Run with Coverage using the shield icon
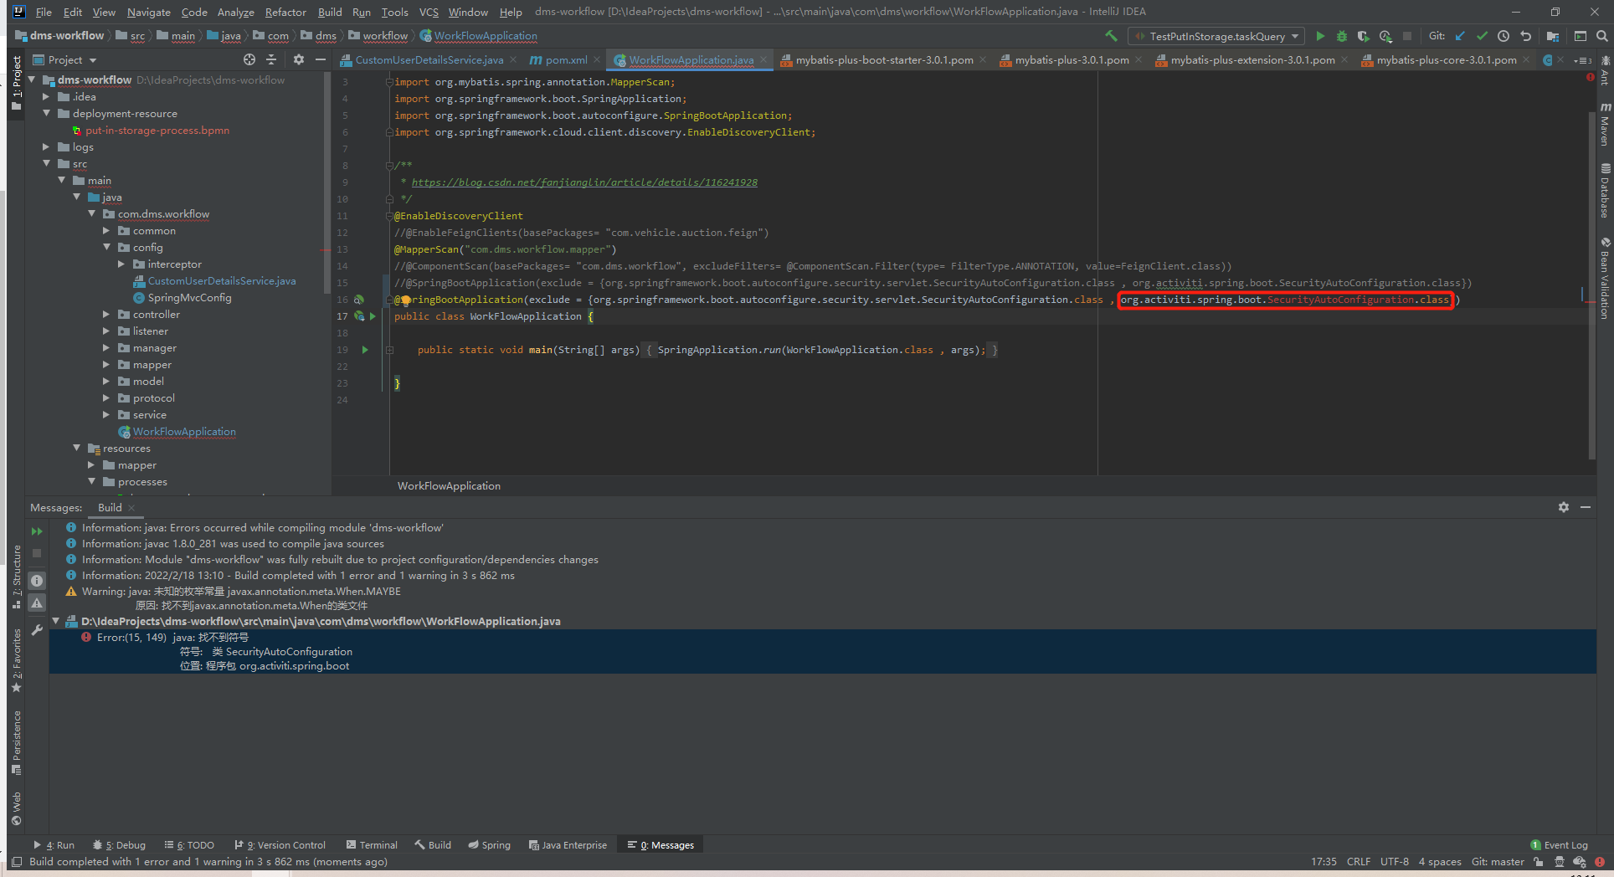Screen dimensions: 1614x877 point(1363,36)
